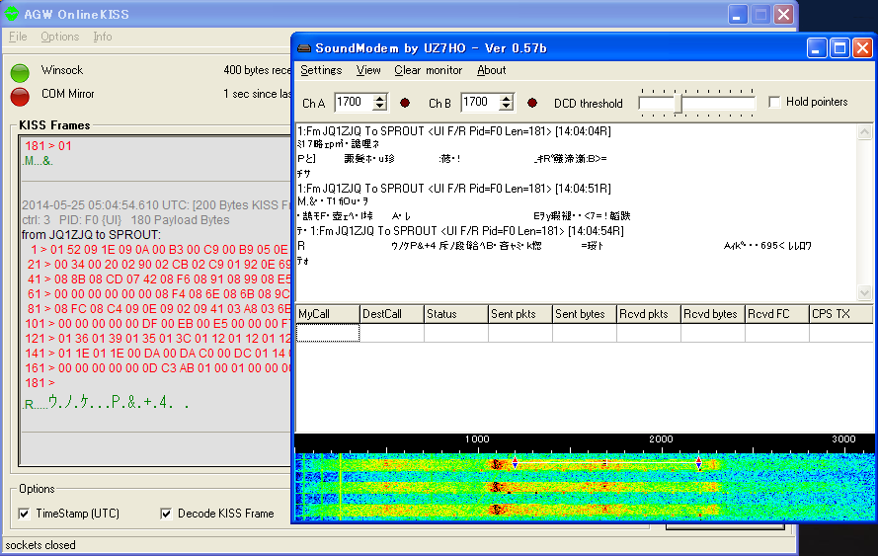Click the CPS TX column header
The image size is (878, 556).
841,314
